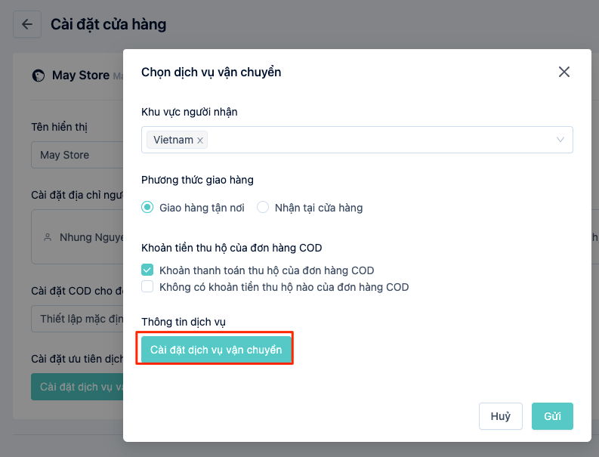Click the May Store logo icon
This screenshot has width=599, height=457.
pos(39,76)
